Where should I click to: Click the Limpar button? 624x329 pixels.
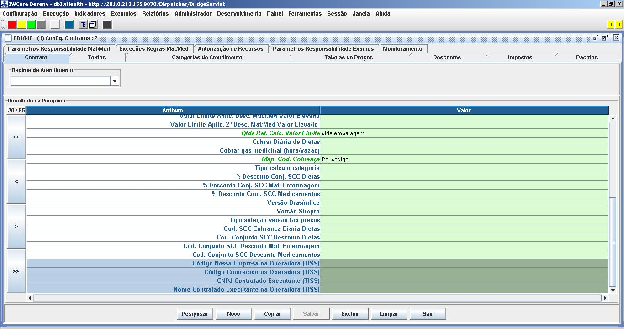[389, 314]
